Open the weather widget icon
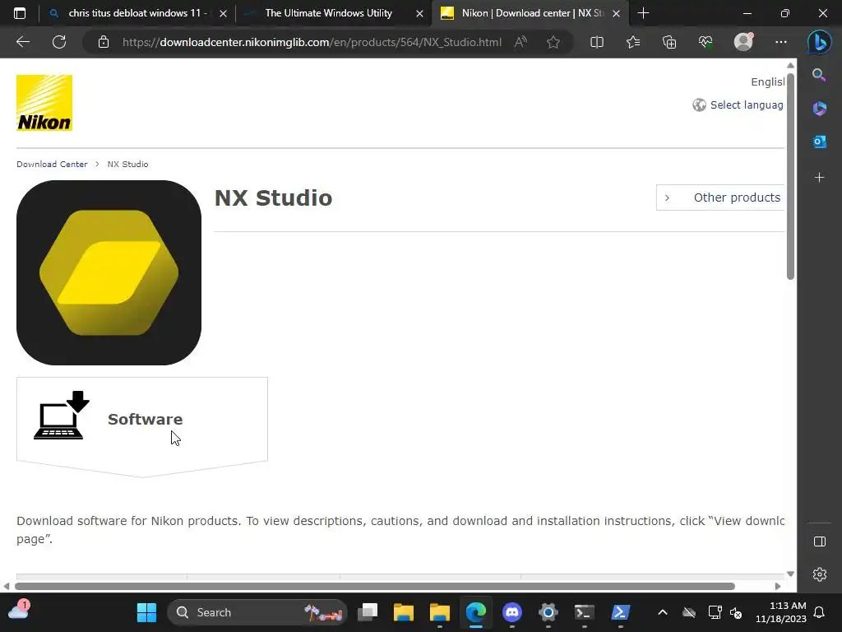Screen dimensions: 842x632 pos(18,611)
